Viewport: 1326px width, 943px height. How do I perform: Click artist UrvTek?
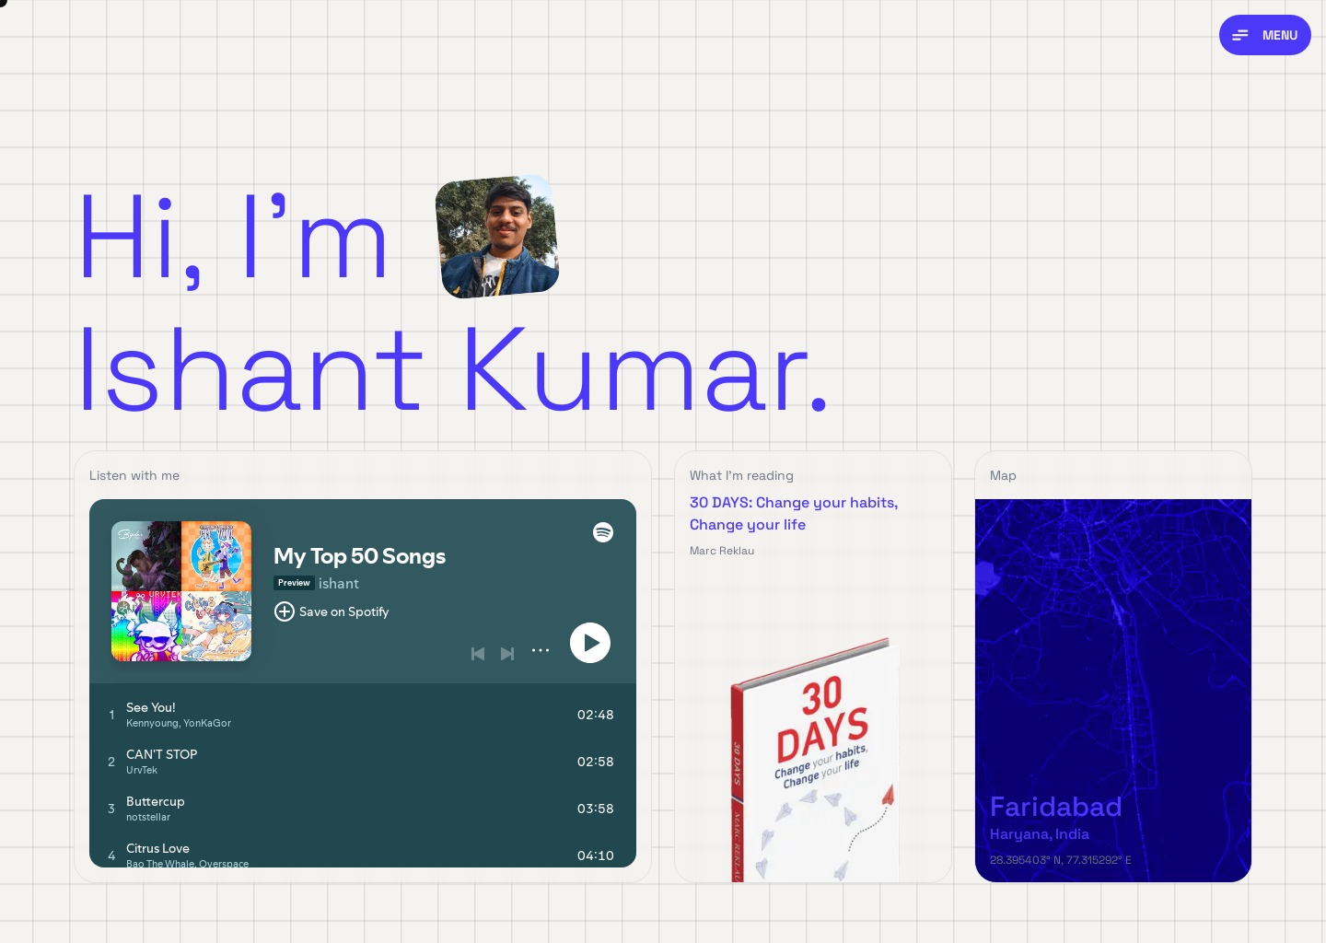(142, 771)
